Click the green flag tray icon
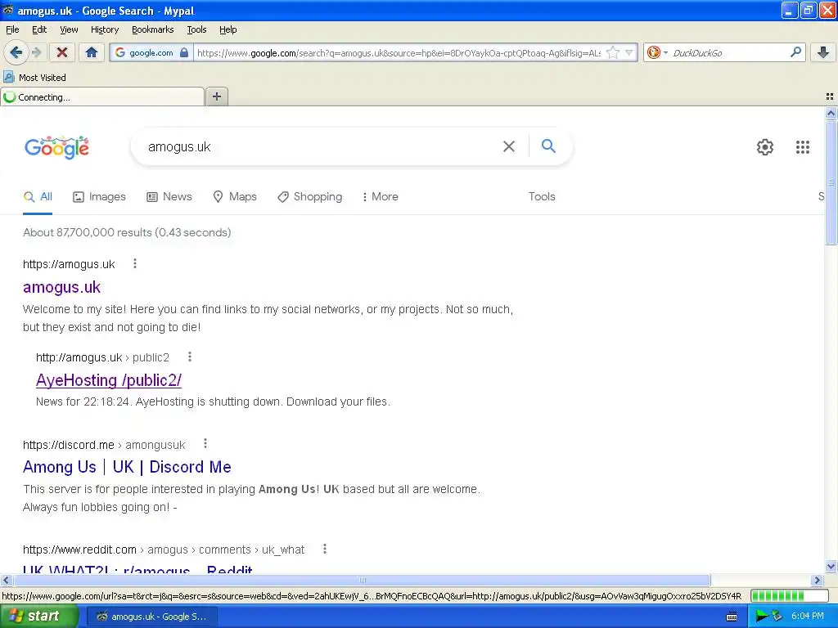Image resolution: width=838 pixels, height=628 pixels. (762, 617)
